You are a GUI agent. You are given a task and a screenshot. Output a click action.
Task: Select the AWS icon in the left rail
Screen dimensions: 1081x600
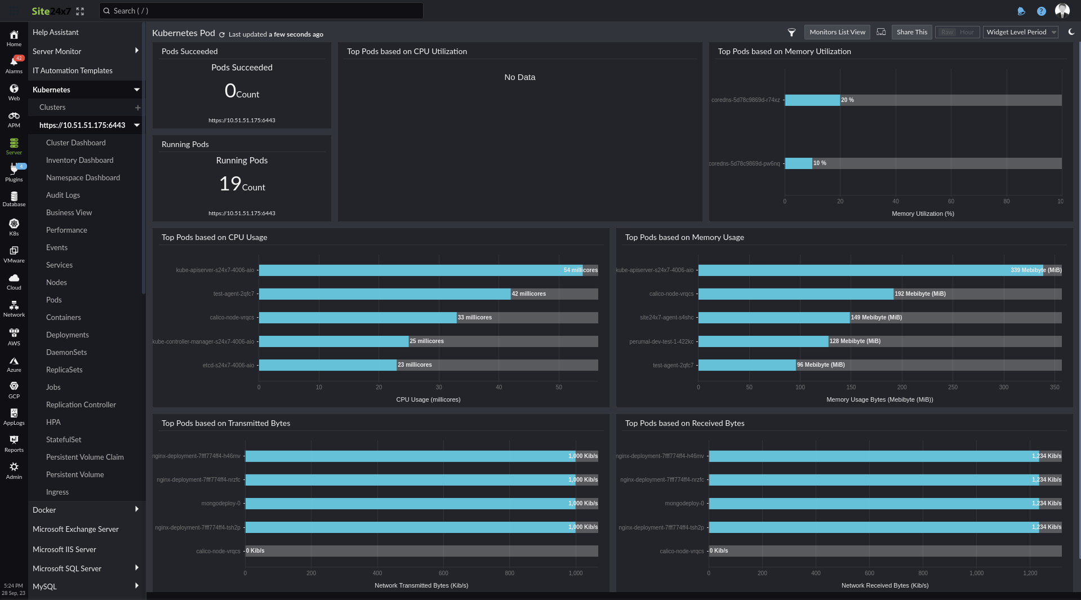(x=14, y=332)
